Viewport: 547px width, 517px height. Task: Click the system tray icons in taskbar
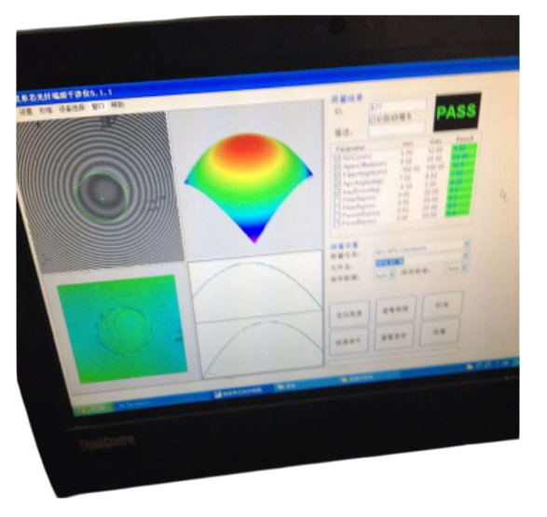coord(491,365)
